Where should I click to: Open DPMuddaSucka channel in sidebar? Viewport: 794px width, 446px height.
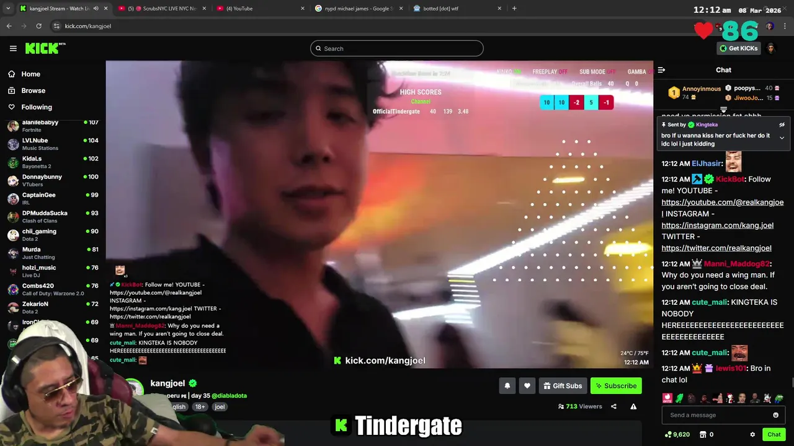(53, 216)
